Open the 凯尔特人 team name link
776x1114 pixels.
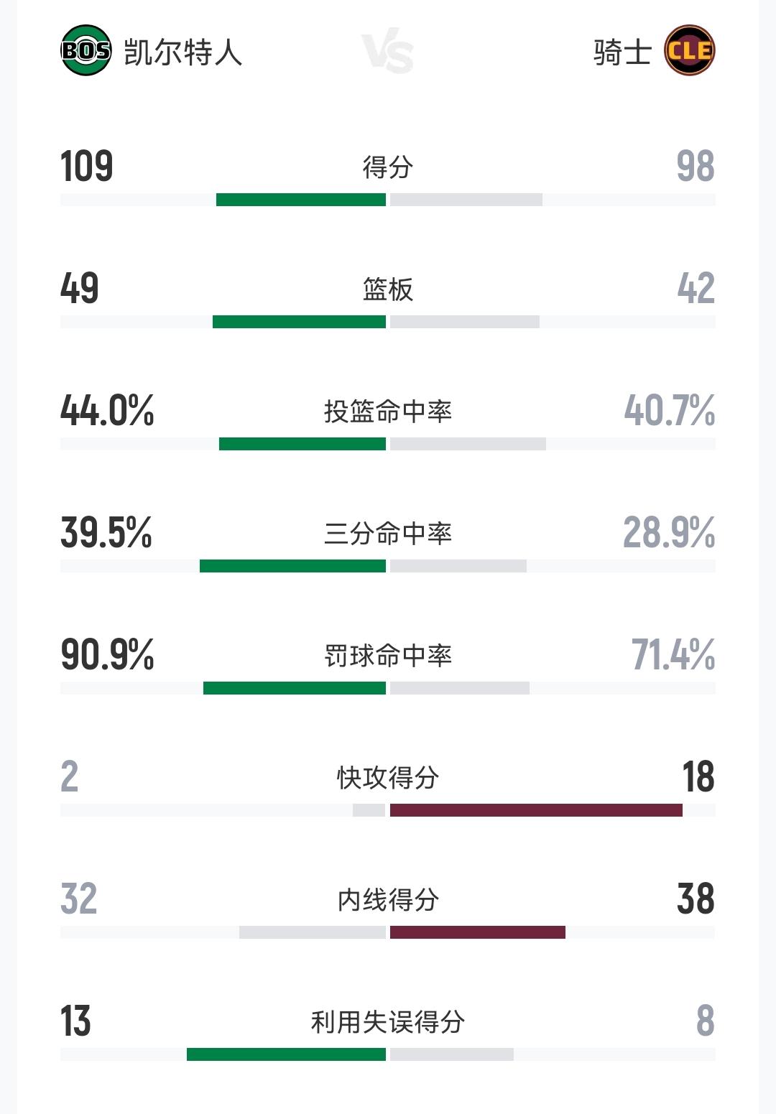click(183, 52)
